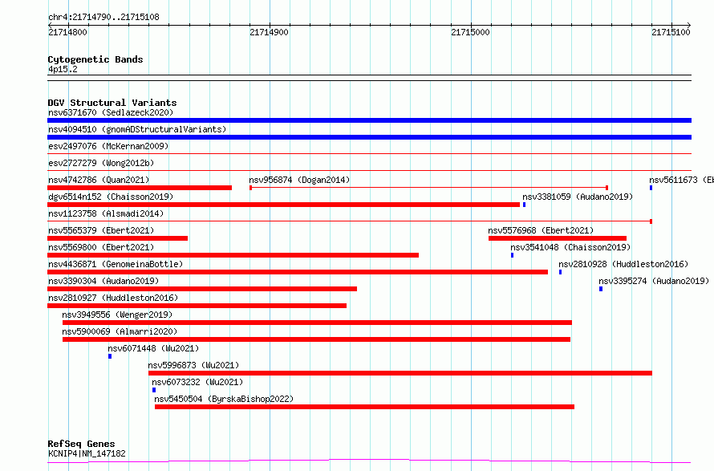Click the blue bar for nsv4094510

369,137
